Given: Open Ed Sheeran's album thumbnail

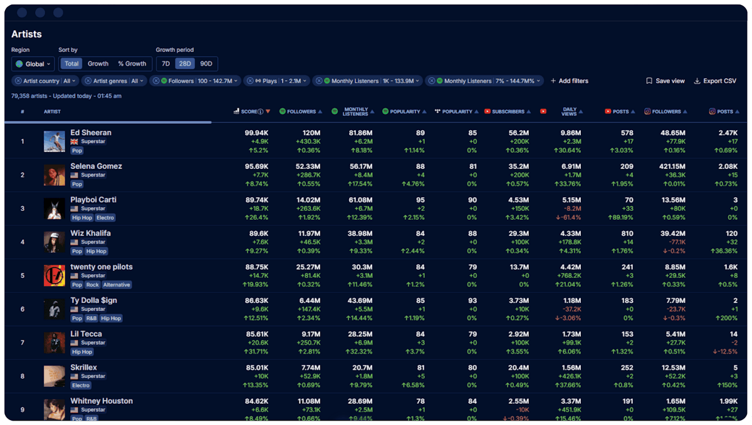Looking at the screenshot, I should point(55,141).
